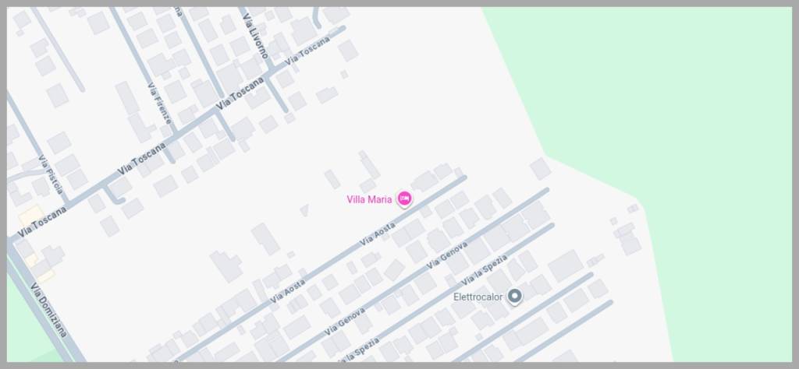Click the small triangular building beside Villa Maria
This screenshot has width=799, height=369.
[x=304, y=209]
